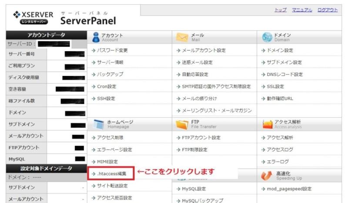Click ログアウト to log out

[x=327, y=10]
